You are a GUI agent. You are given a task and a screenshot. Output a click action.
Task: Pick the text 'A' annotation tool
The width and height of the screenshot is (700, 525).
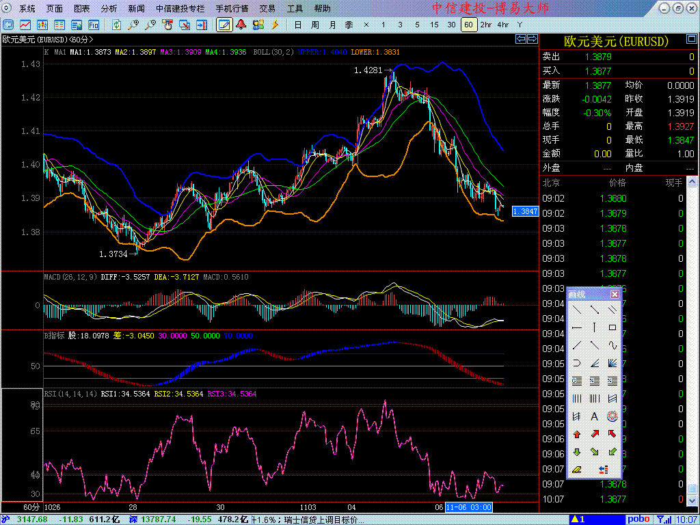click(x=594, y=416)
